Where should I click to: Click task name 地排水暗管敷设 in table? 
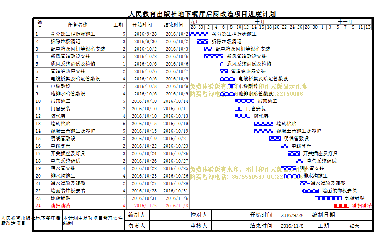click(x=68, y=94)
